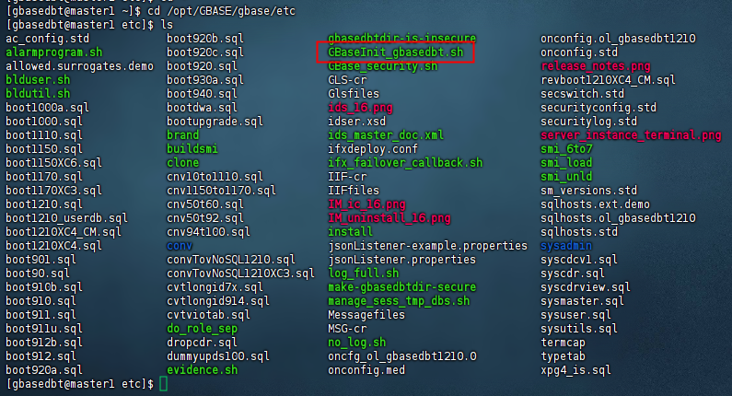
Task: Click the termcap entry
Action: click(563, 343)
